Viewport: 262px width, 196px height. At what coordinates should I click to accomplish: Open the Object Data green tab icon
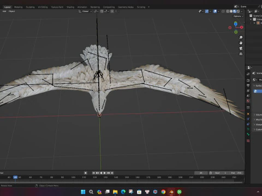tap(248, 129)
